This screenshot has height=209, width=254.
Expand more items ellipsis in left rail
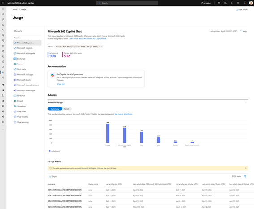tap(3, 129)
